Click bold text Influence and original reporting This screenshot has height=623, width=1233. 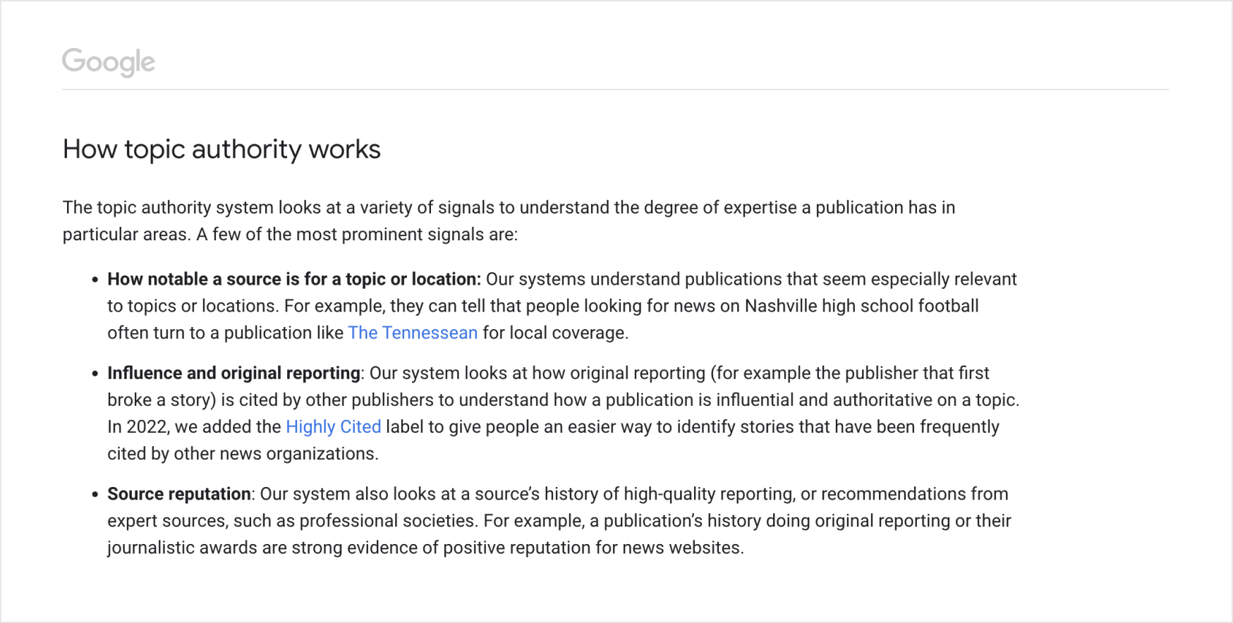tap(233, 373)
